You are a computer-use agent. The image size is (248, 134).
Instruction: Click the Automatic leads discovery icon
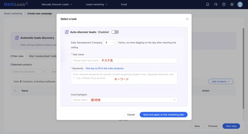pos(17,38)
